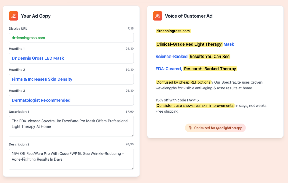Click the Optimized for r/redlighttherapy badge
This screenshot has width=288, height=183.
pyautogui.click(x=215, y=128)
